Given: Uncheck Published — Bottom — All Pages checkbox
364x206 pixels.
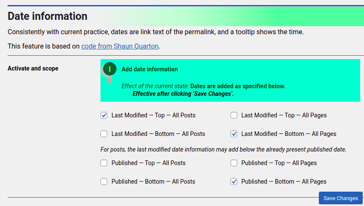Looking at the screenshot, I should point(234,182).
